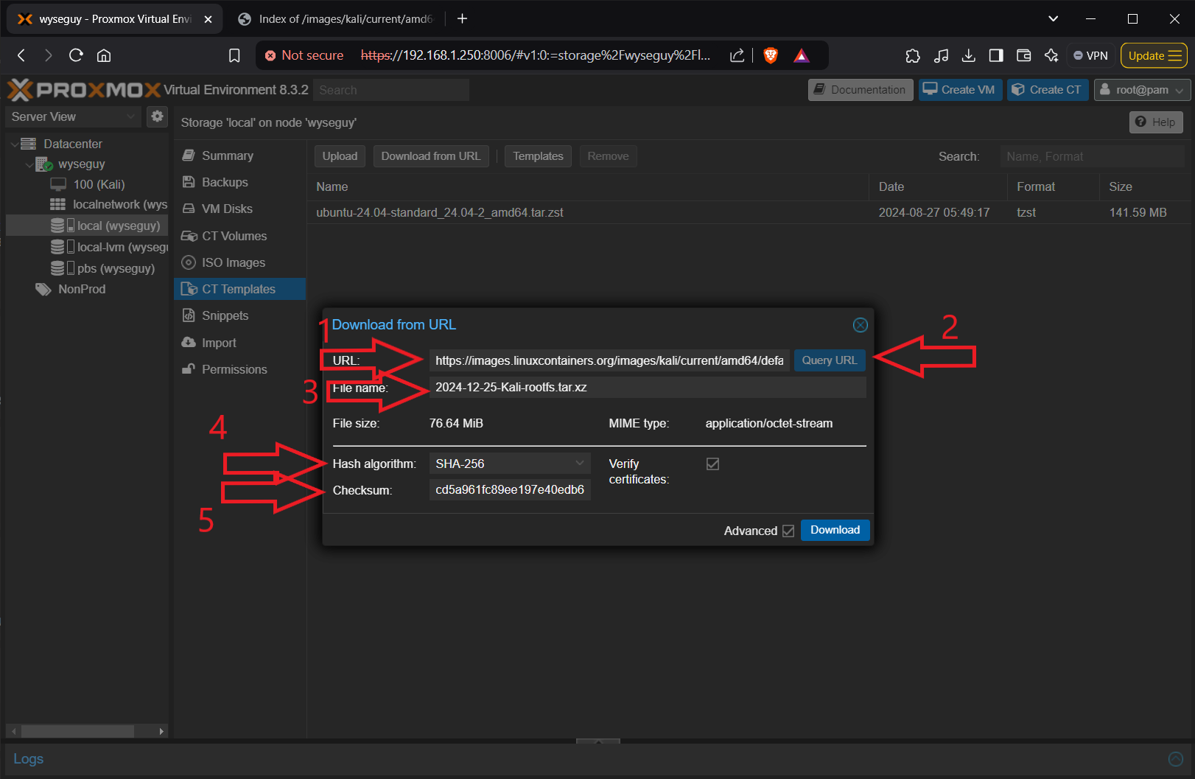The height and width of the screenshot is (779, 1195).
Task: Focus the File name input field
Action: [648, 388]
